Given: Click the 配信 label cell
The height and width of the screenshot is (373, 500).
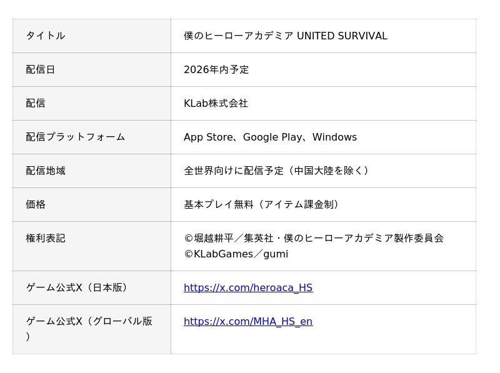Looking at the screenshot, I should tap(36, 104).
